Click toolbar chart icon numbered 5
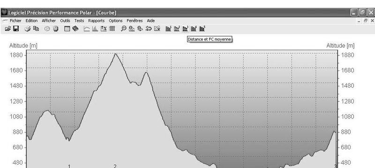 point(202,29)
